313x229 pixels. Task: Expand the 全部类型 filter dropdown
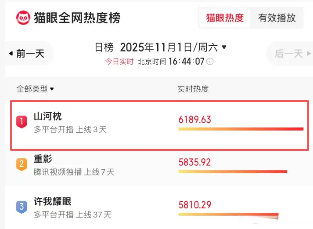click(52, 89)
